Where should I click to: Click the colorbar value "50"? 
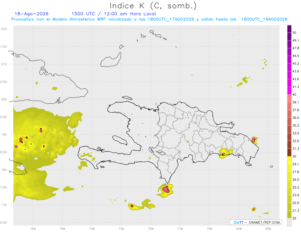[294, 33]
